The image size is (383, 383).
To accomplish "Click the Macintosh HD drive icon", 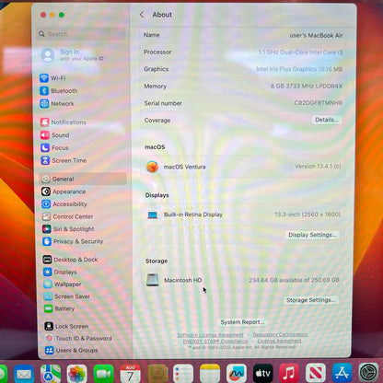I will [153, 280].
